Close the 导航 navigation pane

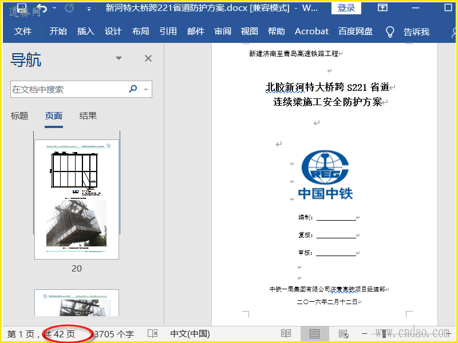click(x=148, y=58)
